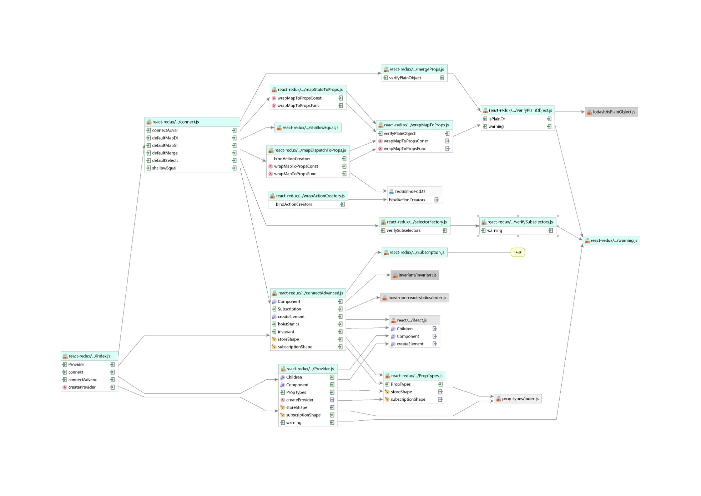The height and width of the screenshot is (496, 701).
Task: Select the prop-types/index.js node label
Action: coord(520,399)
